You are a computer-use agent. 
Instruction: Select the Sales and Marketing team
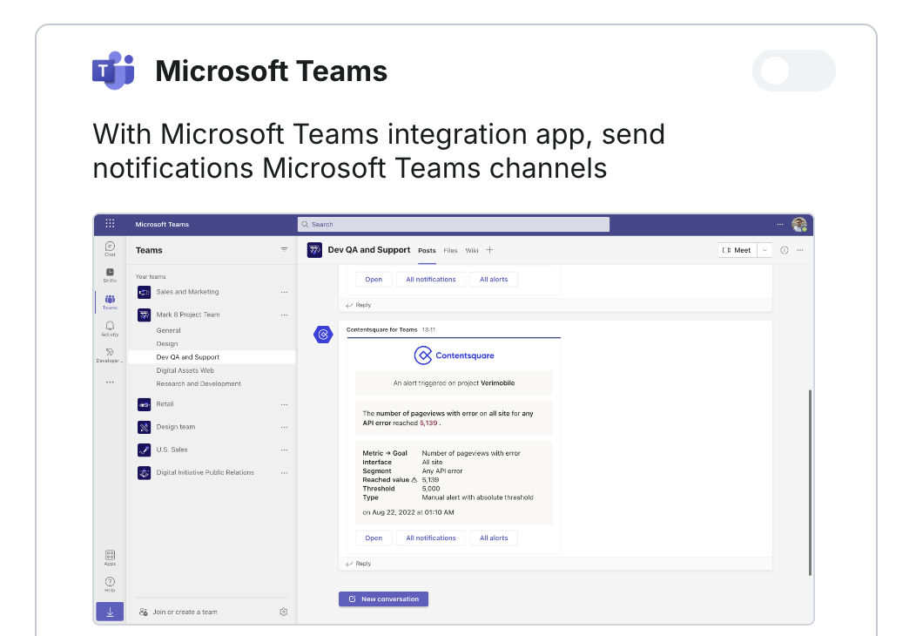coord(187,292)
